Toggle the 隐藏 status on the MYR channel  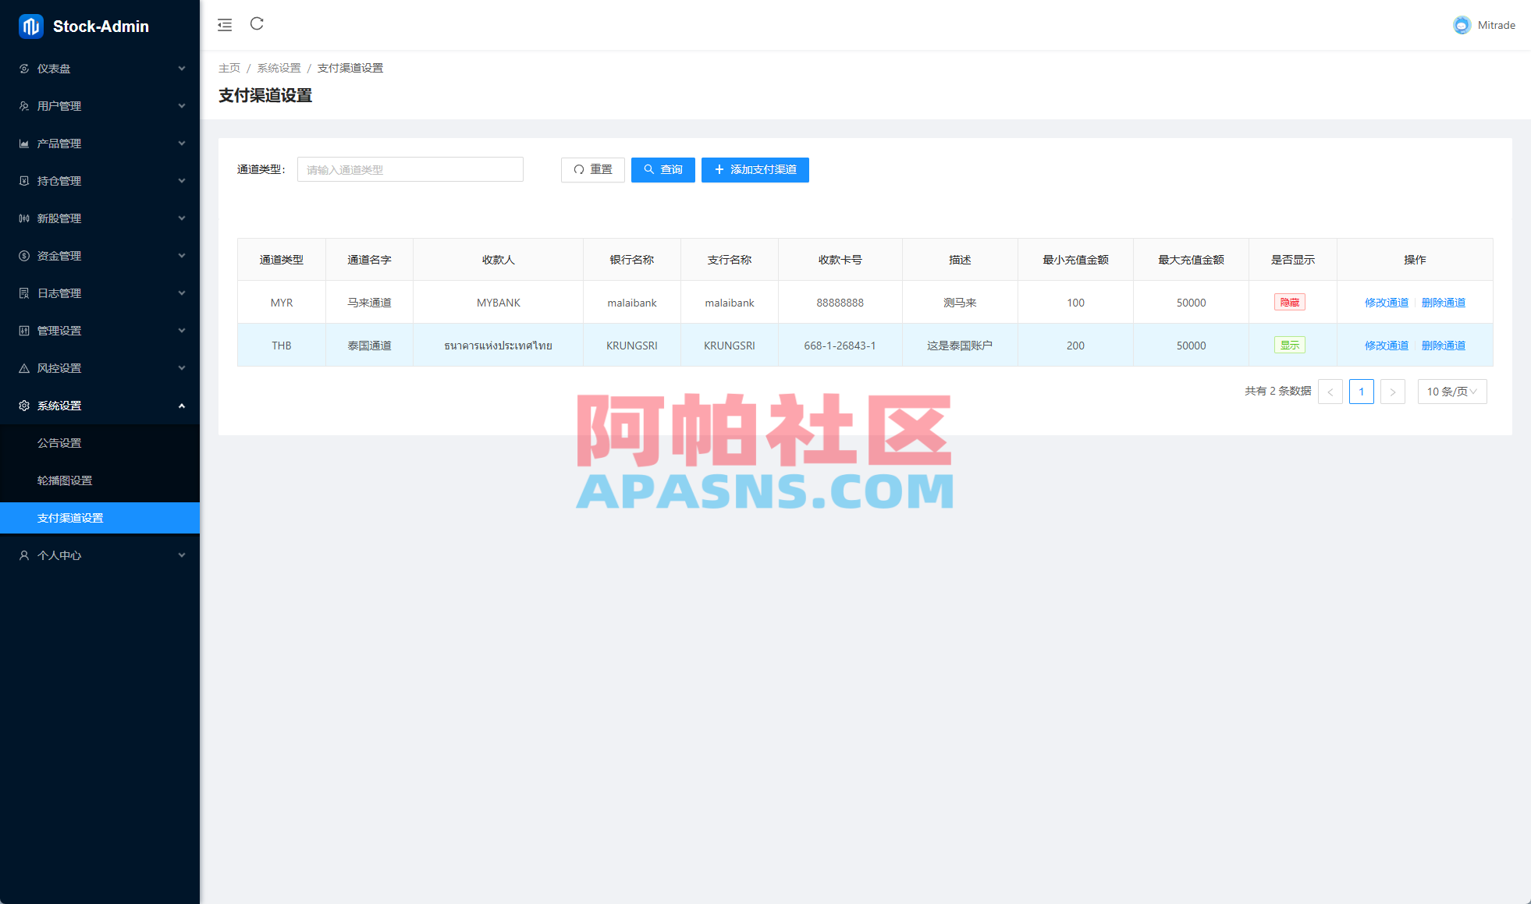tap(1290, 302)
